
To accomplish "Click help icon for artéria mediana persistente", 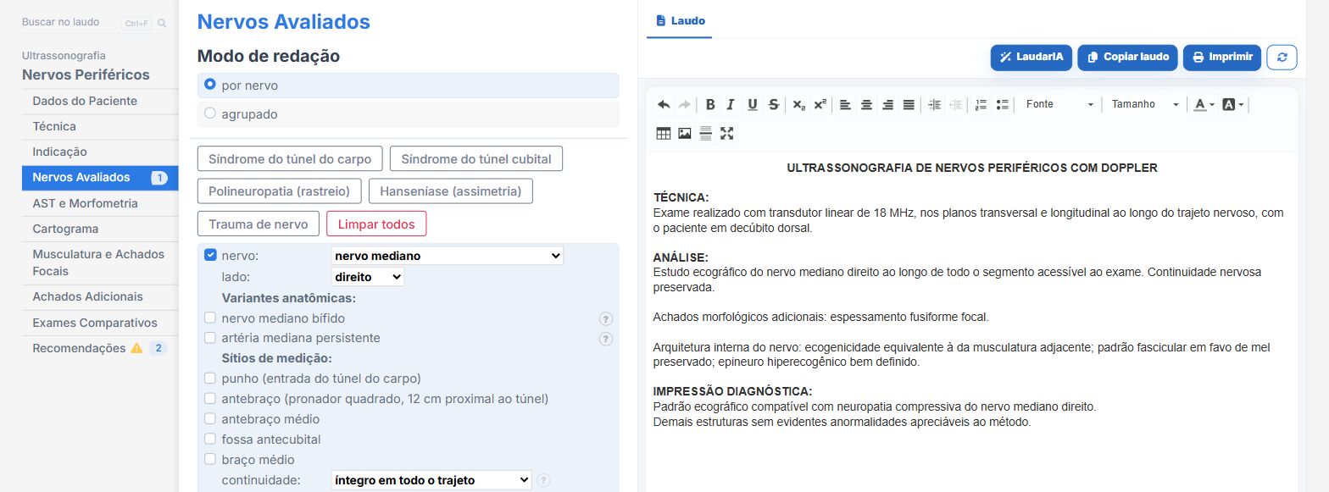I will tap(606, 339).
